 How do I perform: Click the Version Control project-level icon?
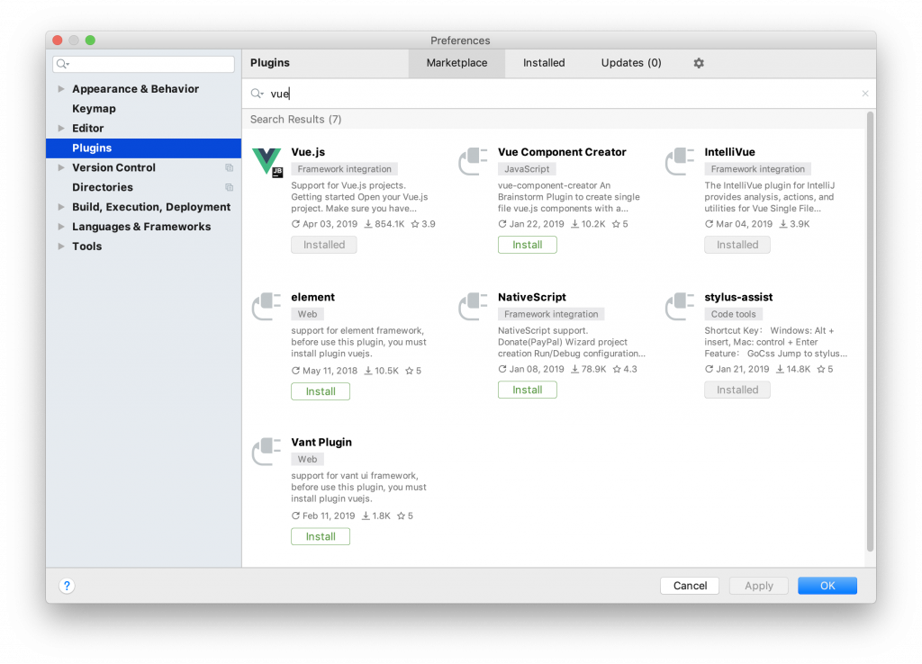coord(230,168)
